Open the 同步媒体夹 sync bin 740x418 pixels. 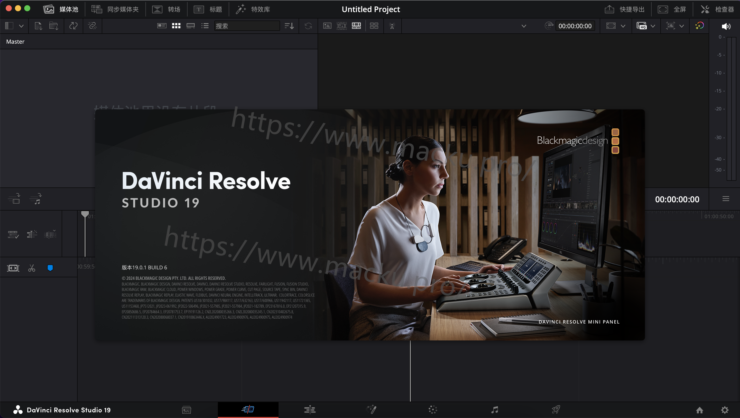115,9
